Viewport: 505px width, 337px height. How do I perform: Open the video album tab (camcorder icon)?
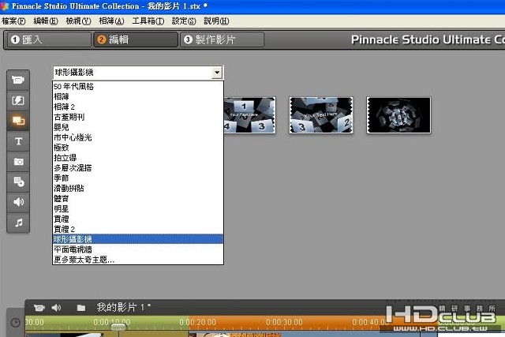18,80
